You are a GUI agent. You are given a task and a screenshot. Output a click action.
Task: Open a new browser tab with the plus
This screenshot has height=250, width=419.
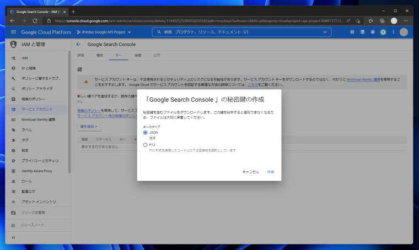tap(73, 12)
